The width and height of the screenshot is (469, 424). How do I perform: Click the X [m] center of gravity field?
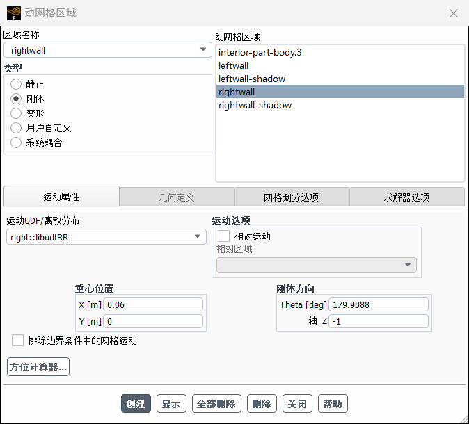[x=153, y=304]
